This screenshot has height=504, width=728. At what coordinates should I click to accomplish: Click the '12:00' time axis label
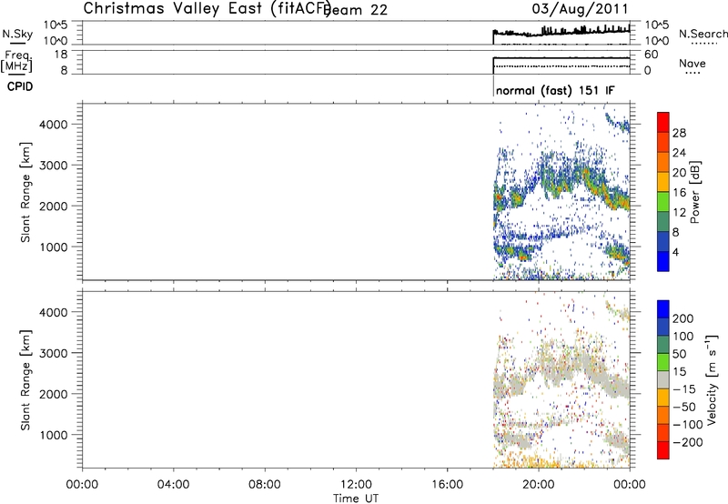point(356,485)
